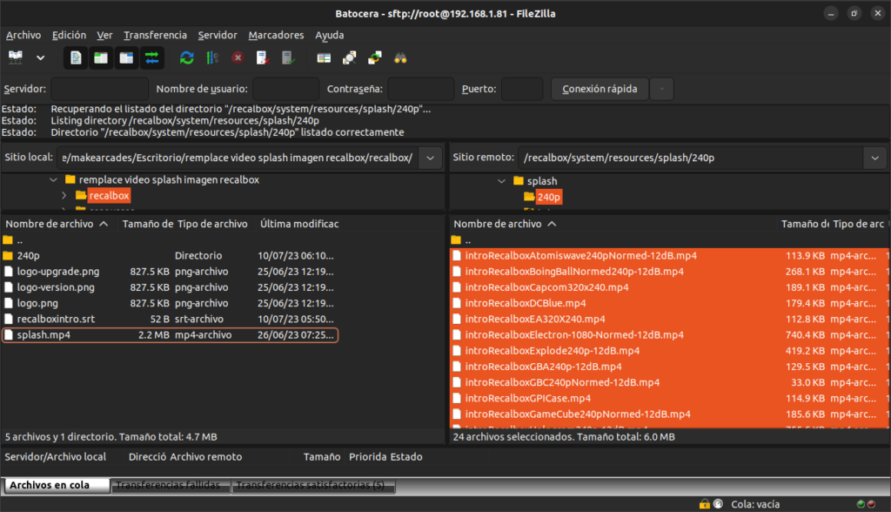Open the Ver menu
891x512 pixels.
pyautogui.click(x=104, y=36)
